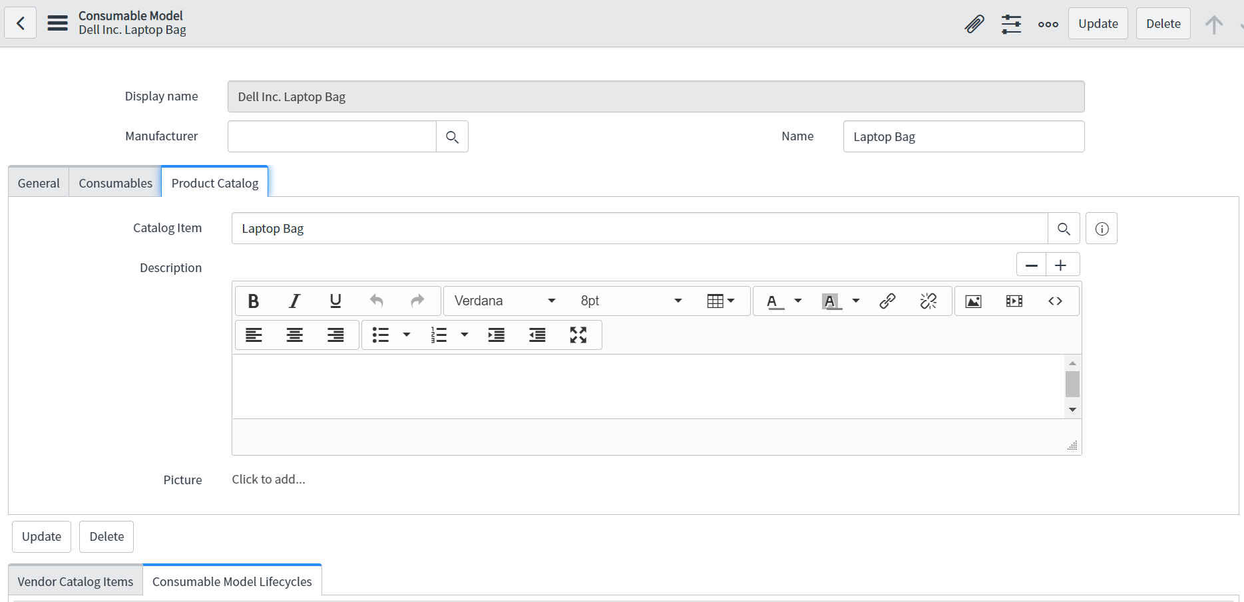Toggle underline formatting in Description editor
Viewport: 1244px width, 602px height.
(x=335, y=301)
